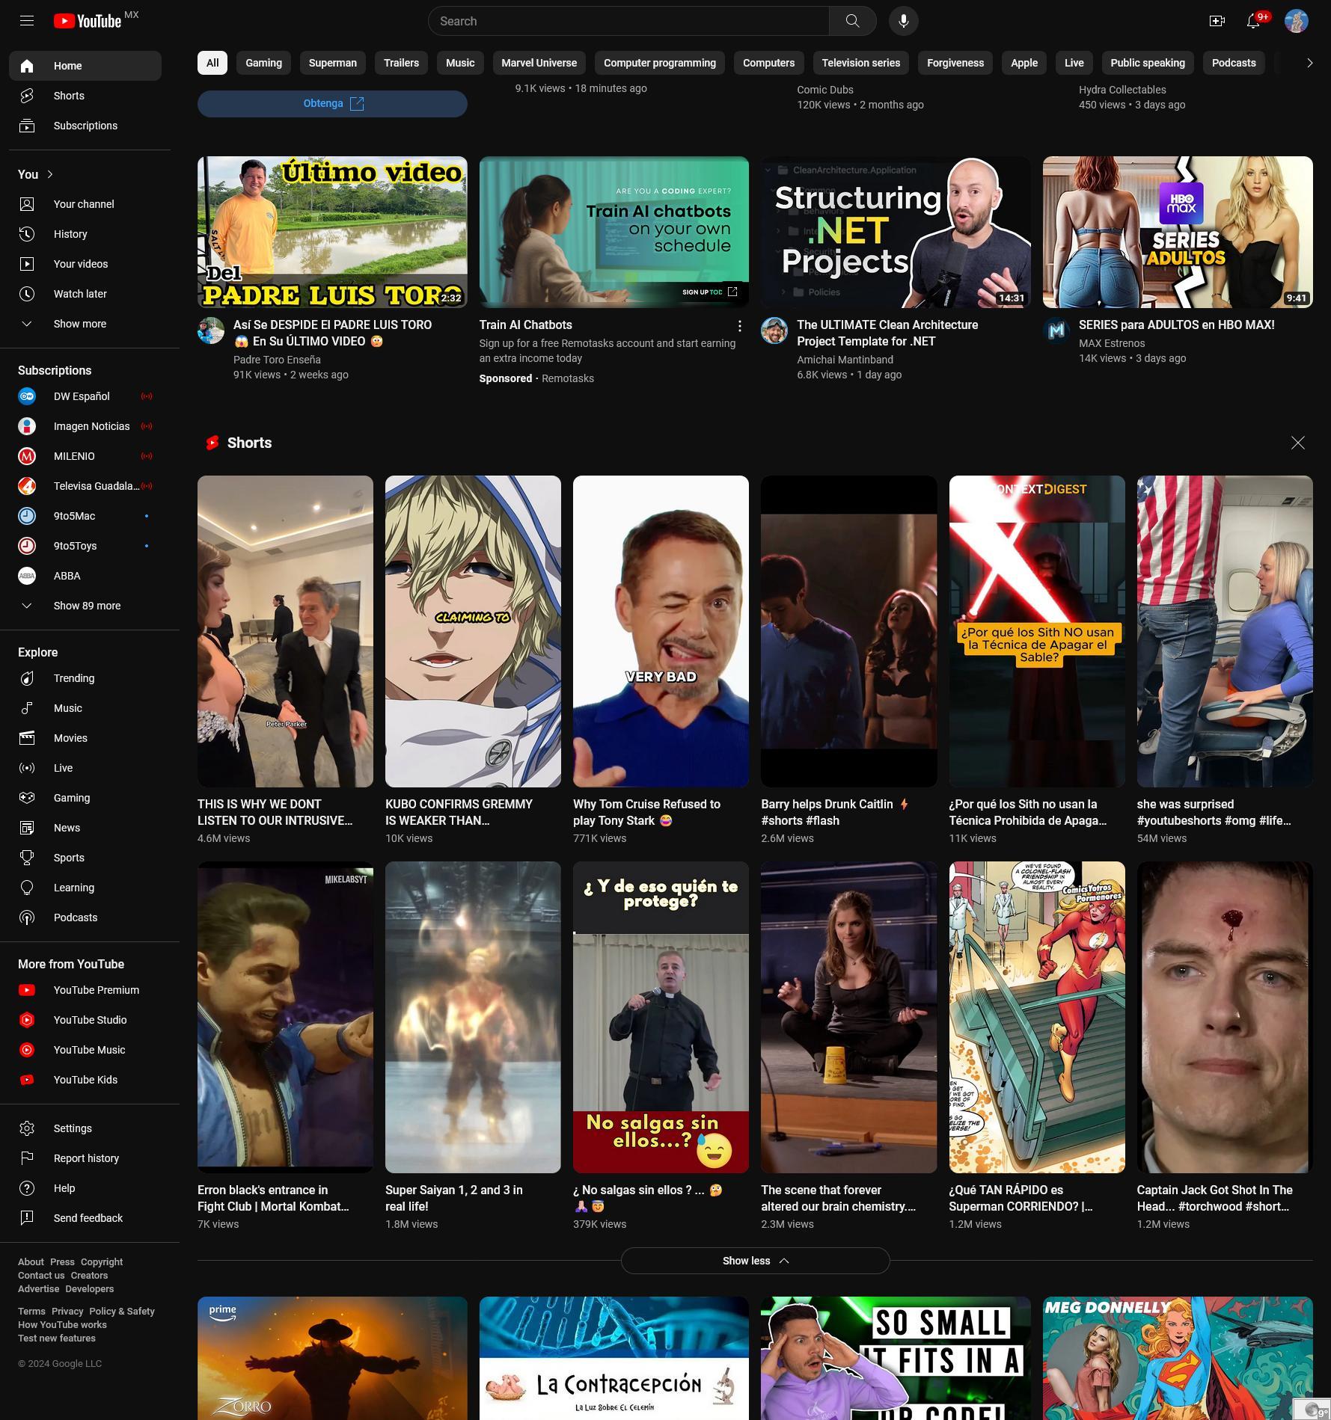Image resolution: width=1331 pixels, height=1420 pixels.
Task: Open Report history flag item
Action: coord(85,1158)
